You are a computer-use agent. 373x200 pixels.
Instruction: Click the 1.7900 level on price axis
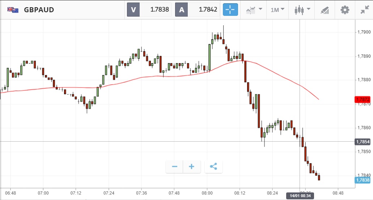pos(364,32)
